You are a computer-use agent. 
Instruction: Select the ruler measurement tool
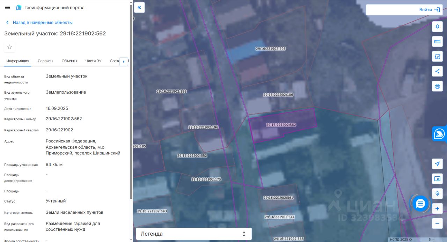pos(437,42)
